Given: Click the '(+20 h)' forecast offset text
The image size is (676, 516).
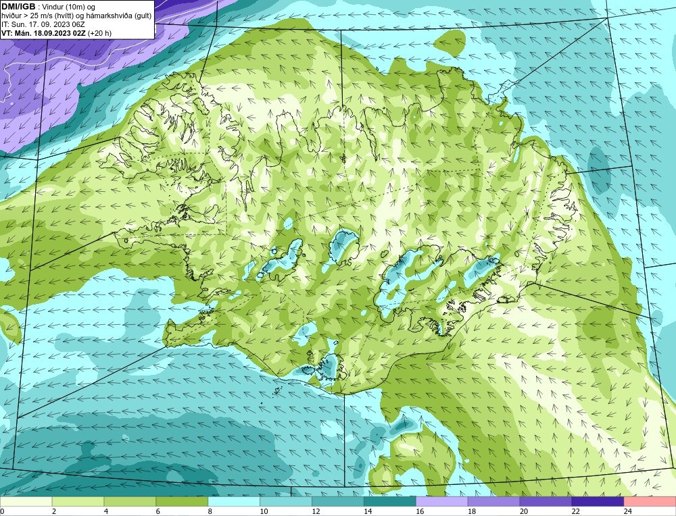Looking at the screenshot, I should click(99, 33).
